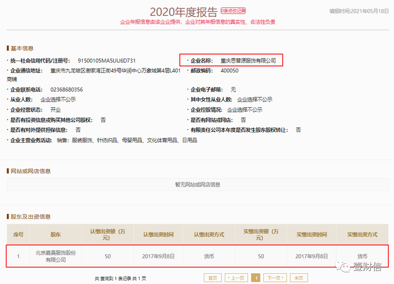The image size is (394, 284).
Task: Click the 实缴出资时间 column header
Action: click(312, 235)
